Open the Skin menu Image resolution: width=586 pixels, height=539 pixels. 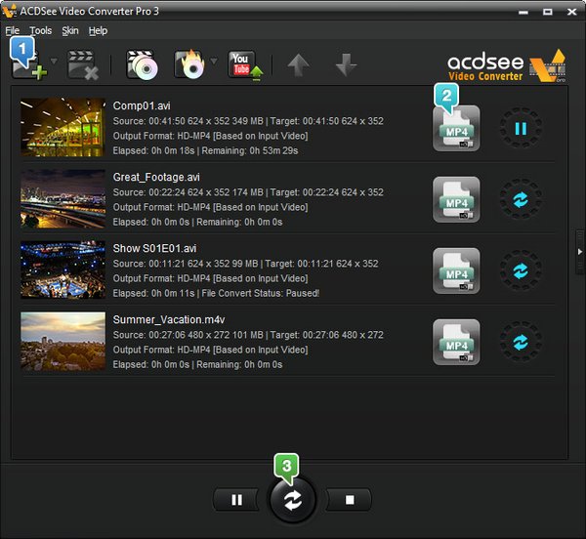click(70, 30)
